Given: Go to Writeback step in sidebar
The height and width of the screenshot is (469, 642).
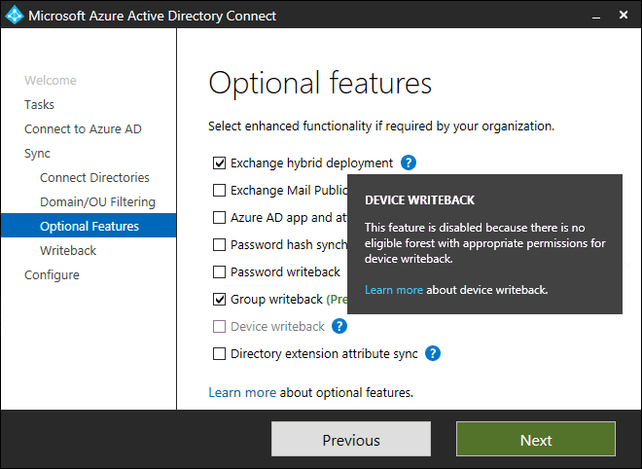Looking at the screenshot, I should pos(68,250).
